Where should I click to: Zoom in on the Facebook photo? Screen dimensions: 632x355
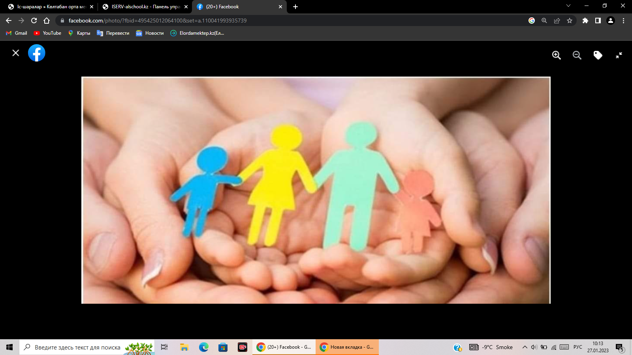coord(556,55)
